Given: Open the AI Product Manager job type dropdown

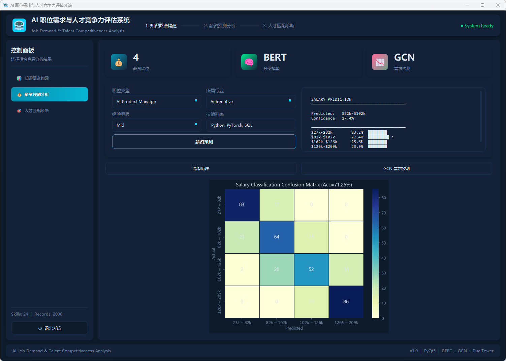Looking at the screenshot, I should [157, 102].
